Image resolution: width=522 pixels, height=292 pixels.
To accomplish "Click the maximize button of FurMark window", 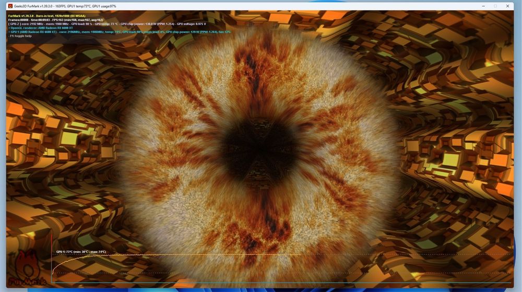I will click(495, 6).
